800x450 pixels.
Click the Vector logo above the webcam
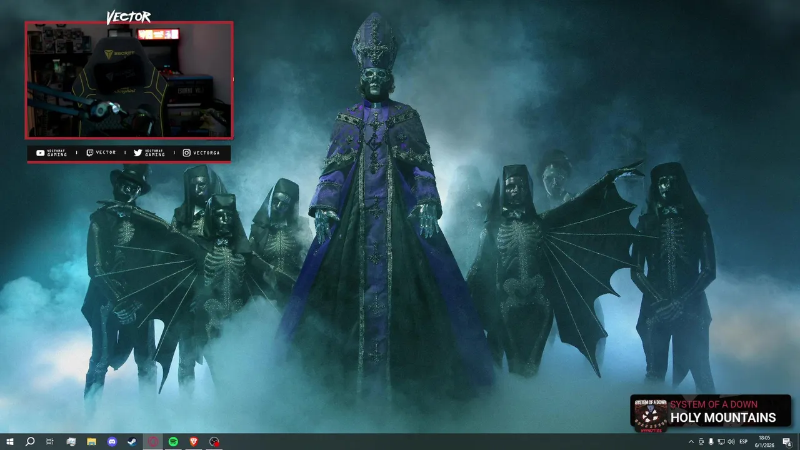(x=129, y=17)
